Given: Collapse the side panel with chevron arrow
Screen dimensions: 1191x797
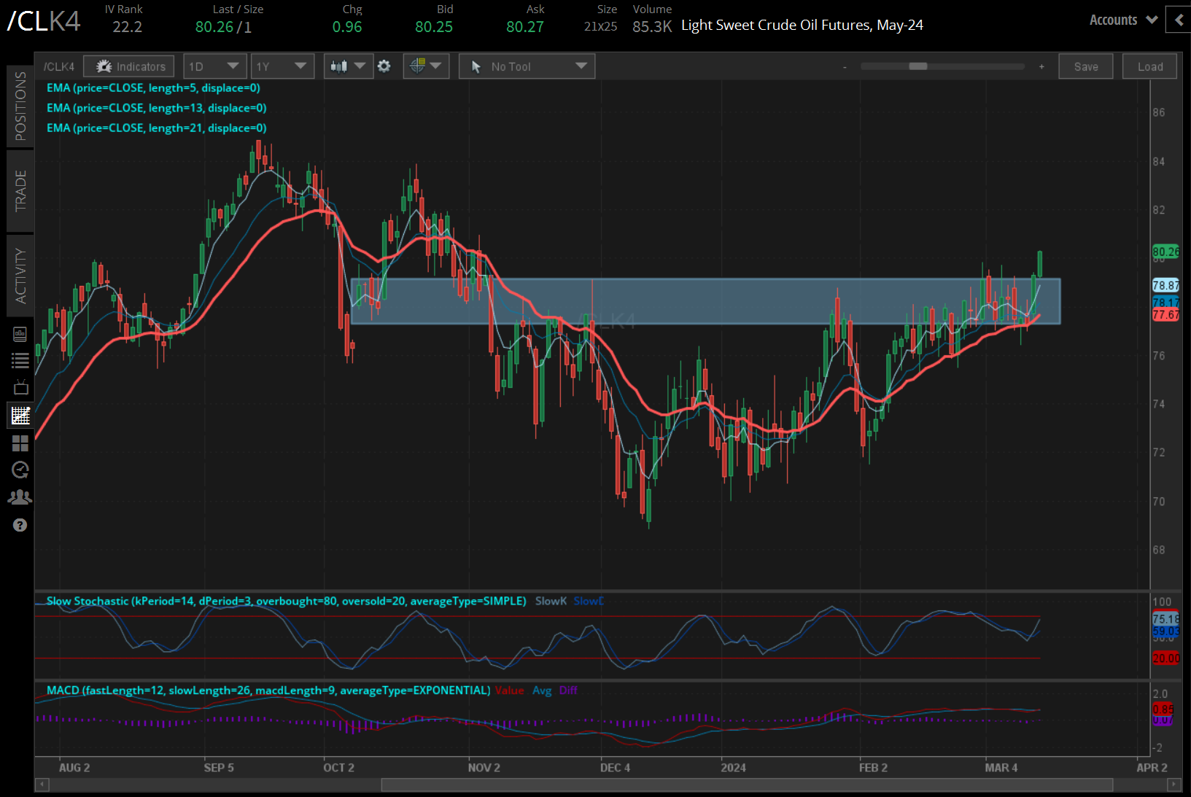Looking at the screenshot, I should (x=1179, y=20).
